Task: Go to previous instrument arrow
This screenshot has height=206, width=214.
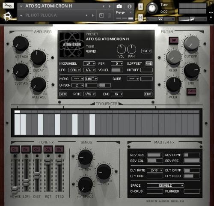Action: coord(104,6)
